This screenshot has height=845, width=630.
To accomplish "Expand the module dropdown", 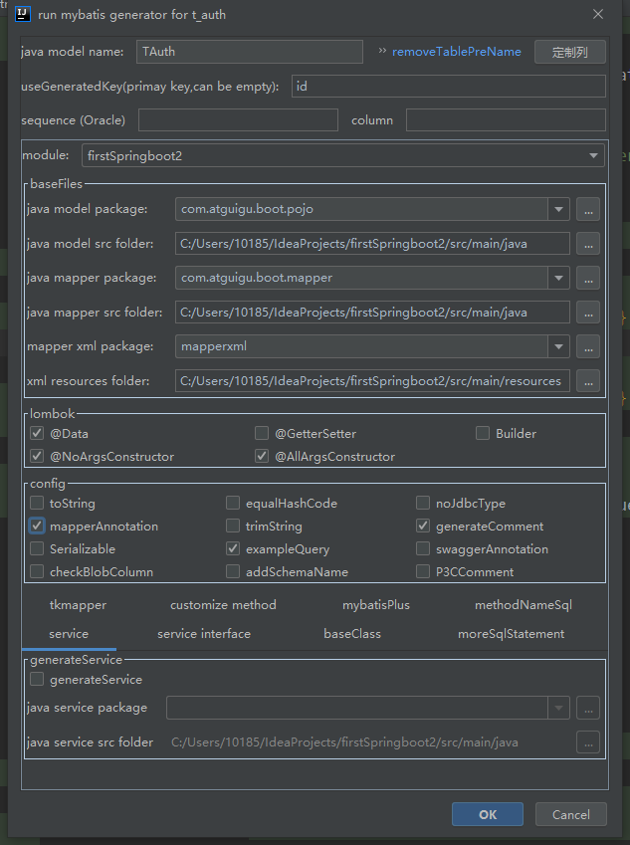I will [x=593, y=156].
